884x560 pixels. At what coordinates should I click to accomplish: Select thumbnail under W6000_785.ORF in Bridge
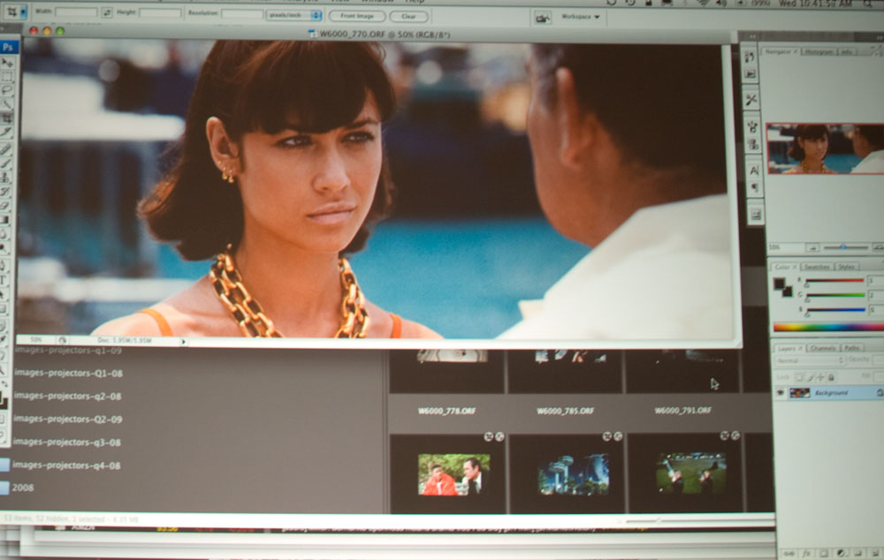tap(574, 475)
